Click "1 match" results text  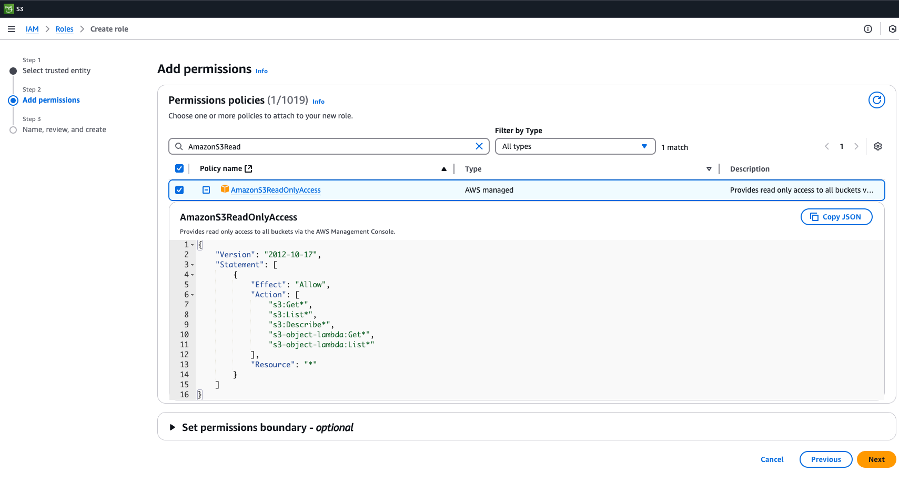click(x=674, y=147)
